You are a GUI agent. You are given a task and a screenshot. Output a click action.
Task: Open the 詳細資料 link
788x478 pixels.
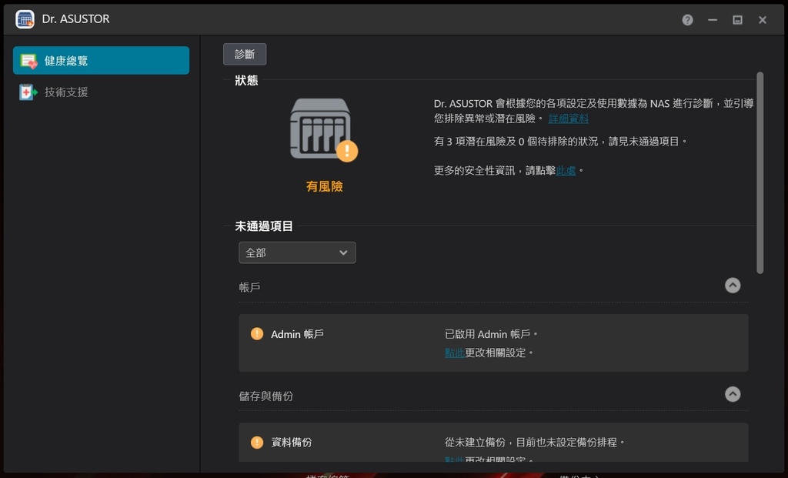coord(569,119)
